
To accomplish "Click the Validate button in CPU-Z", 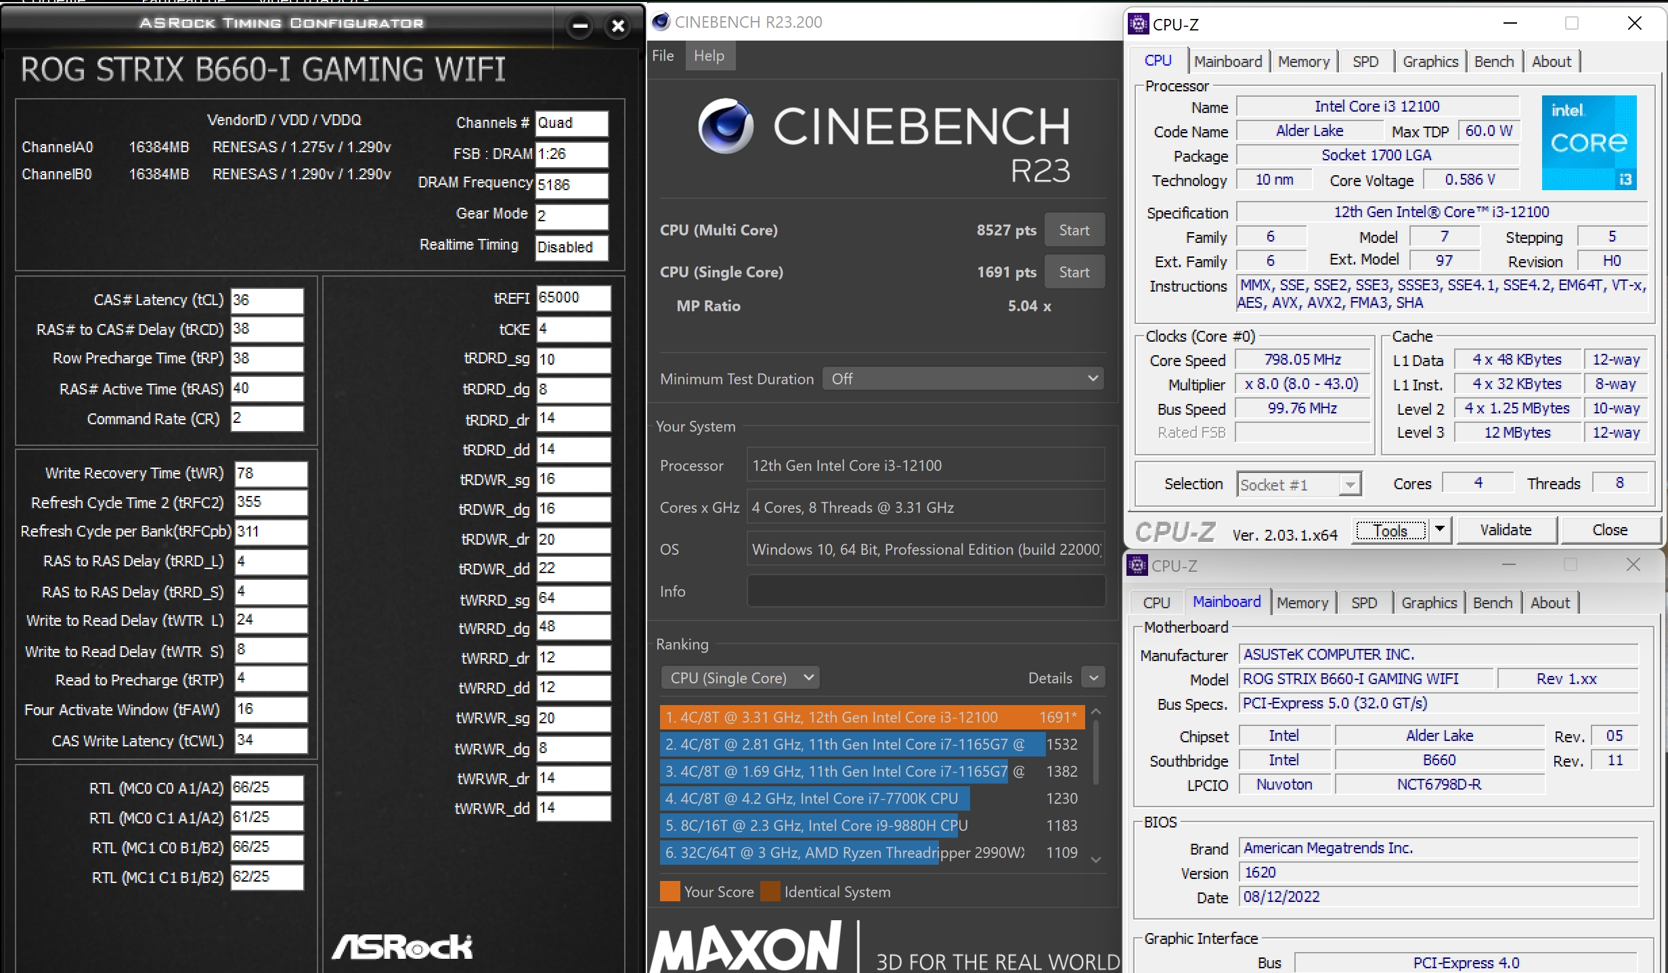I will (x=1506, y=530).
